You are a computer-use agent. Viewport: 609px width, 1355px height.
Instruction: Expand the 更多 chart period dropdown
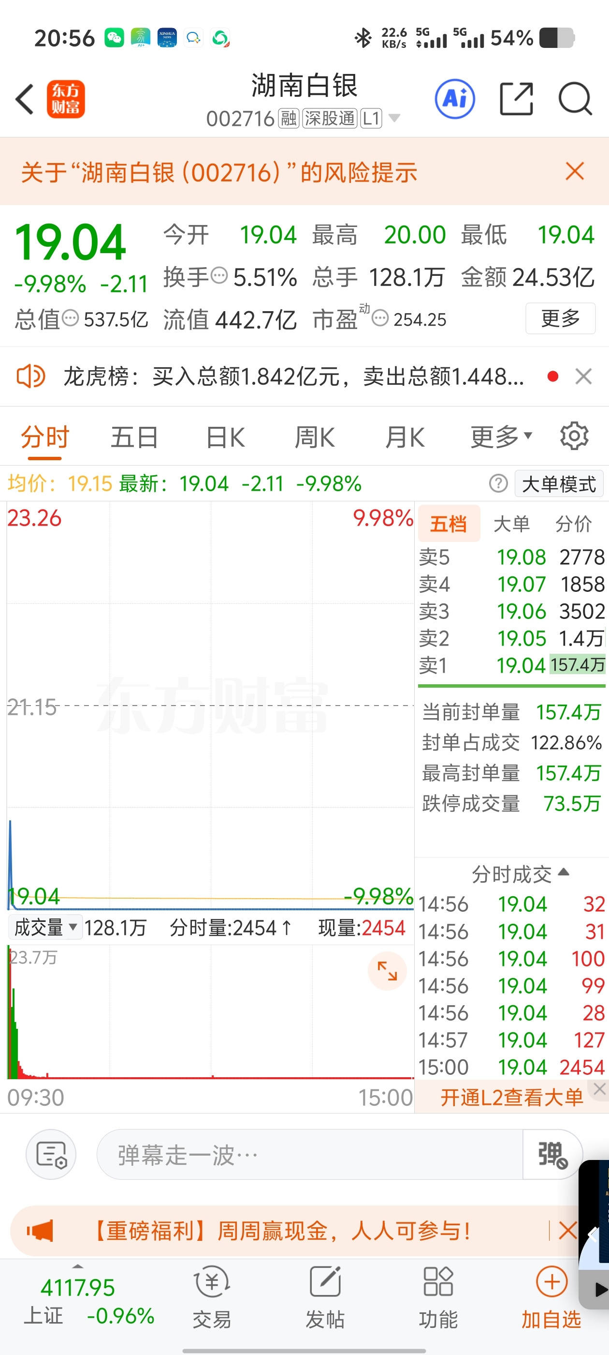501,437
